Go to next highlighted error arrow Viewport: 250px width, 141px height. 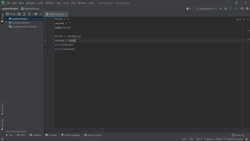click(x=248, y=19)
